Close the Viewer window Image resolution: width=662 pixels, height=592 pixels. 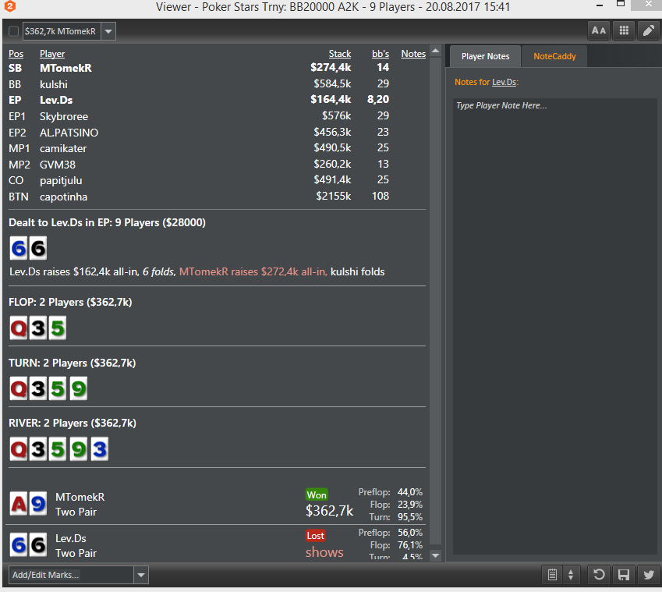[648, 5]
